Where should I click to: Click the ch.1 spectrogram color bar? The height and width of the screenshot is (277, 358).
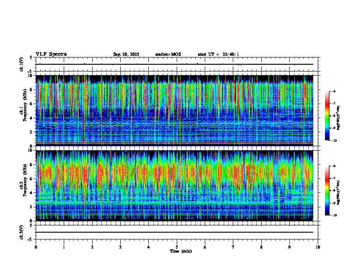click(327, 116)
